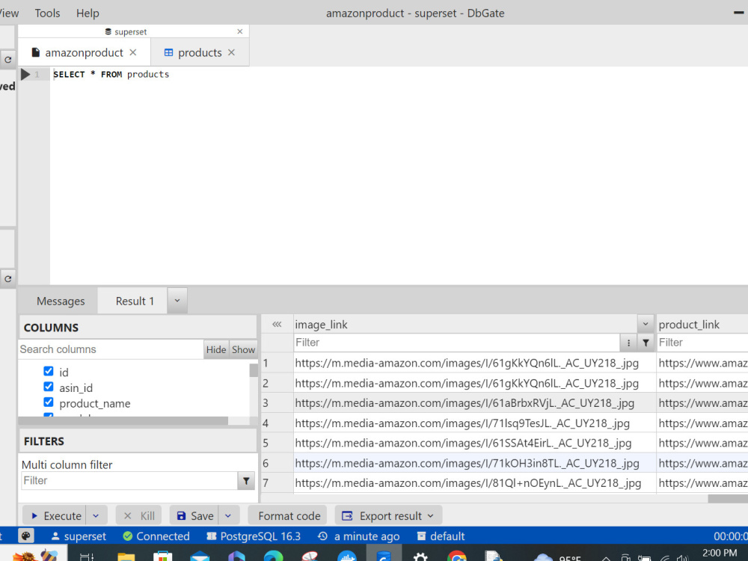Click the multi column filter funnel icon

(x=246, y=481)
